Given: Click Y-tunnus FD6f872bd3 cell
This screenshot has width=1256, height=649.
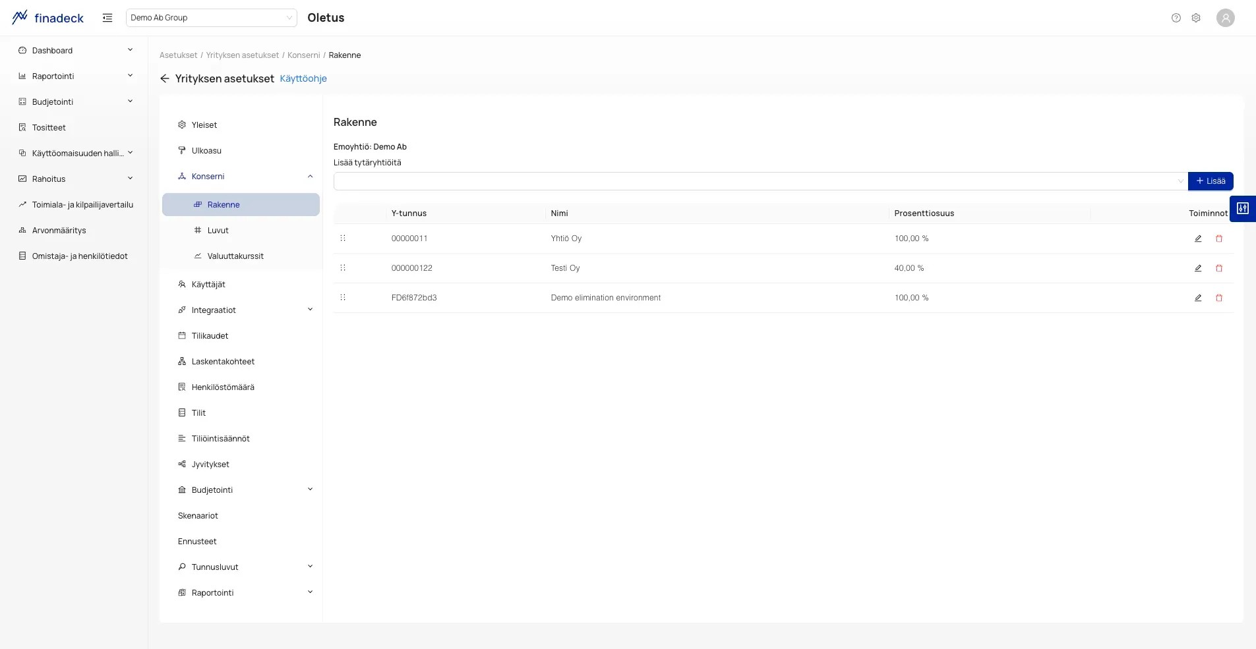Looking at the screenshot, I should click(414, 298).
